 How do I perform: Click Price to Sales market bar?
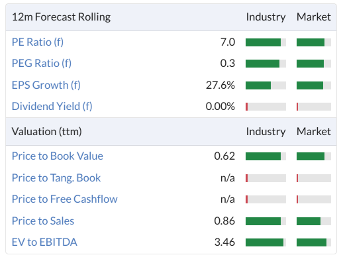click(314, 221)
